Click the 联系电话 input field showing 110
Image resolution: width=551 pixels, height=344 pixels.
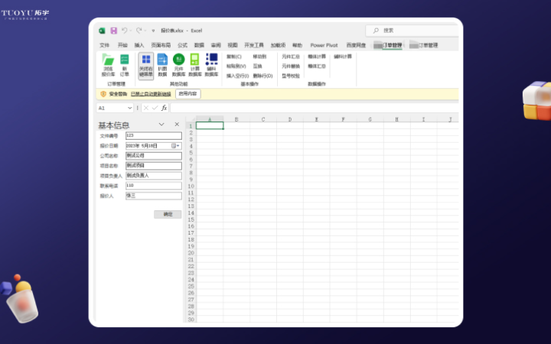click(x=154, y=185)
